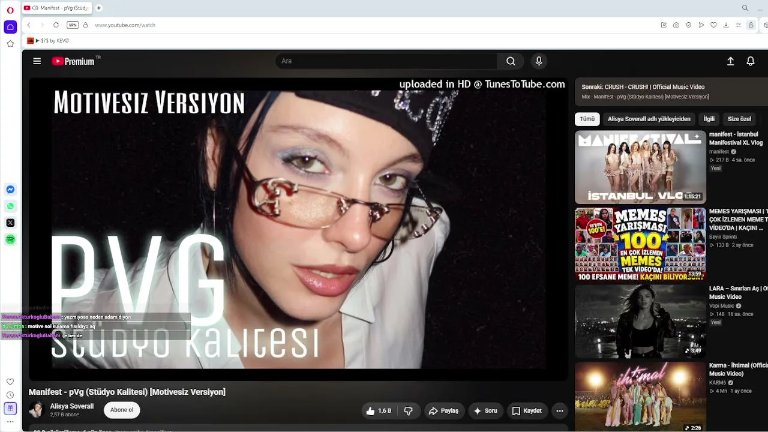Open more video actions three dots
768x432 pixels.
560,411
